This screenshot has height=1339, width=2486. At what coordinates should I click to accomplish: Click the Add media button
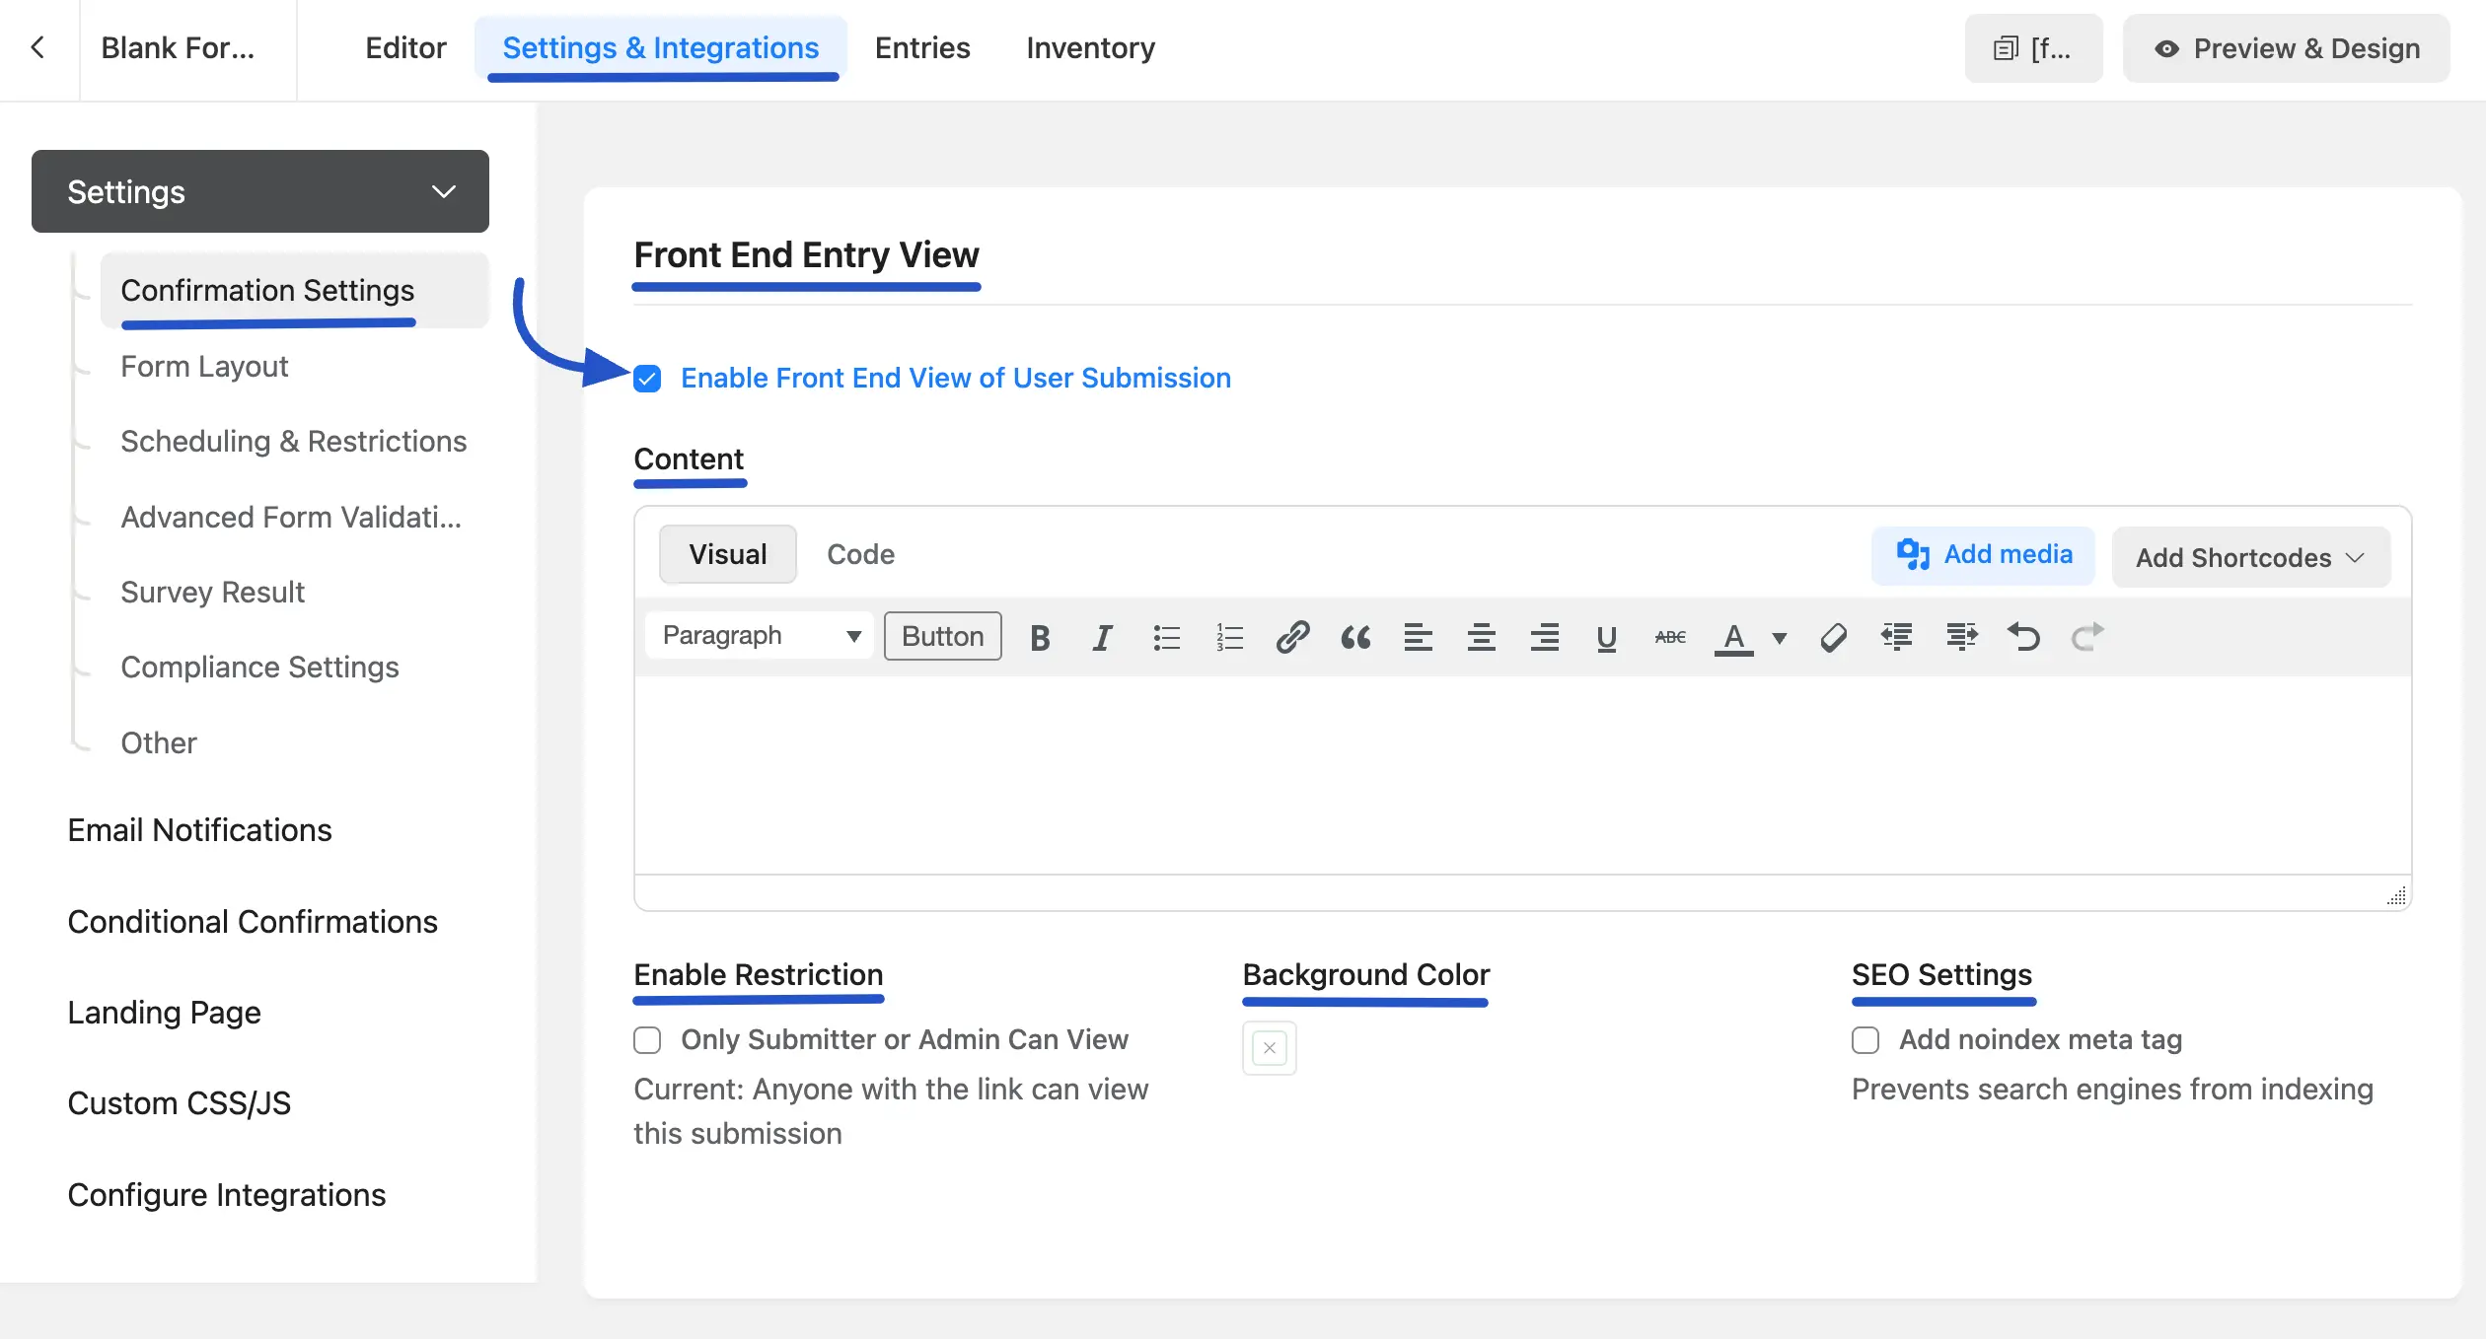(x=1983, y=555)
